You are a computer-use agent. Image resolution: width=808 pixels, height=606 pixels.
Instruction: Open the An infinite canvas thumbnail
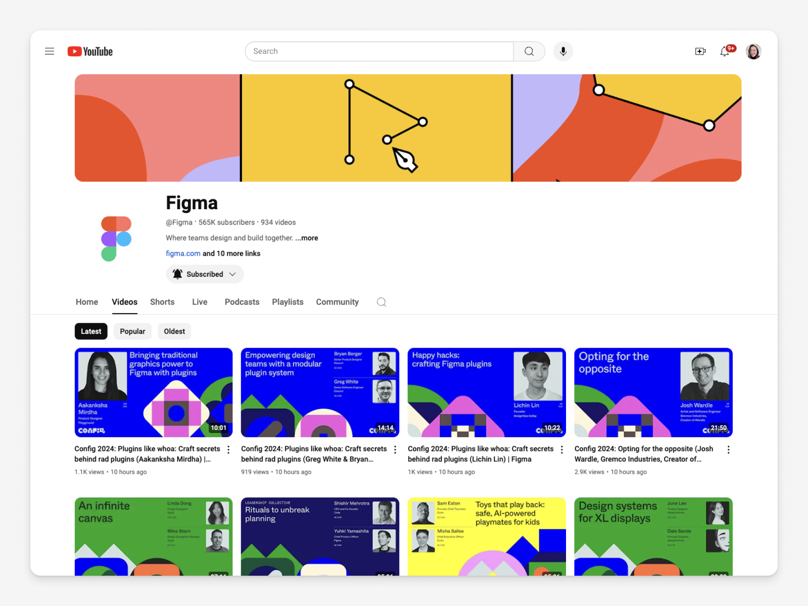click(x=154, y=537)
